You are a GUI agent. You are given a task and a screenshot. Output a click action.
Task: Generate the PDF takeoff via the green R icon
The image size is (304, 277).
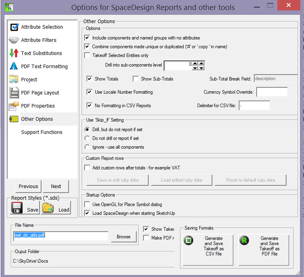click(244, 240)
